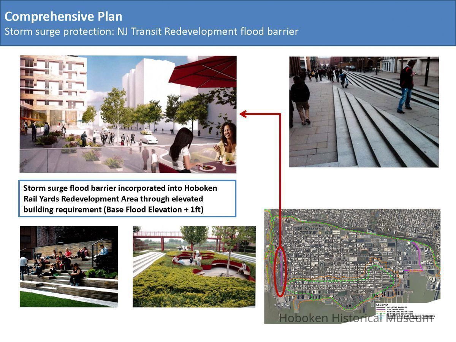Select the street cafe rendering image
The width and height of the screenshot is (456, 342).
[128, 114]
